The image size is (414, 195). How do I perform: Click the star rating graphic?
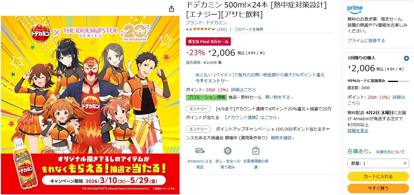[x=202, y=29]
